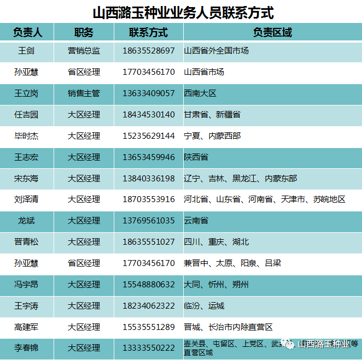Select phone number 18234062322

point(148,306)
